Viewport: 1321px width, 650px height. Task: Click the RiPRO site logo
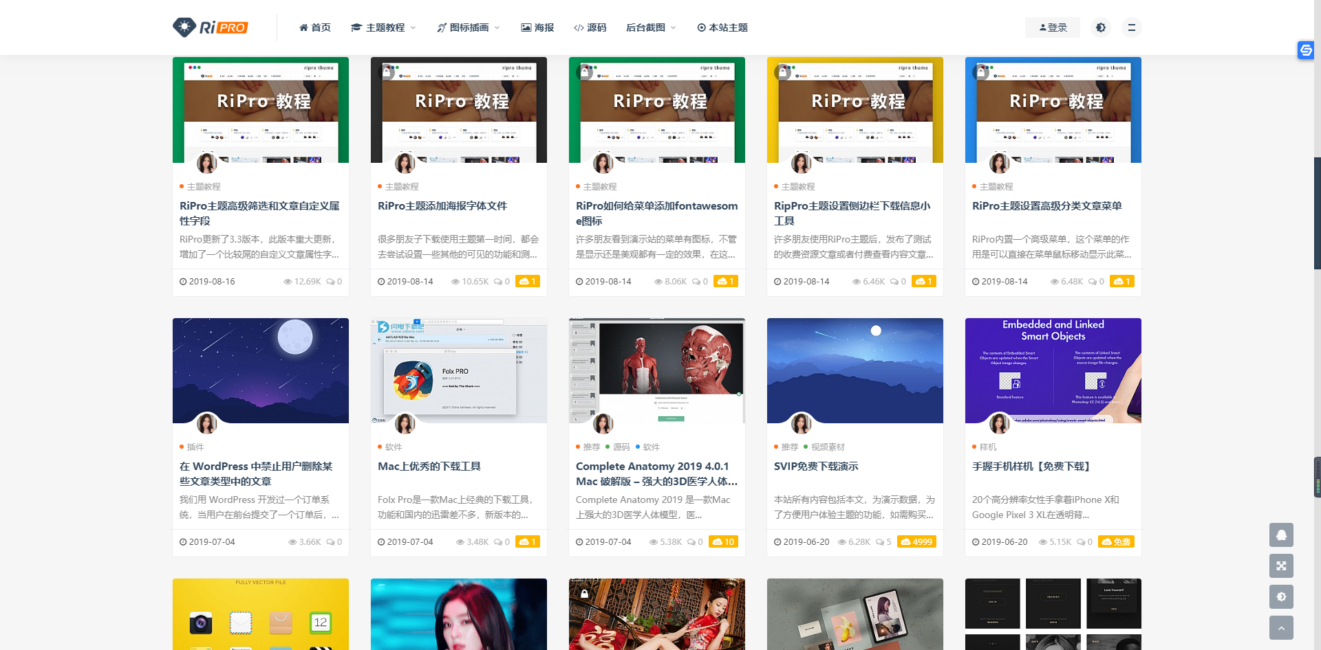210,27
